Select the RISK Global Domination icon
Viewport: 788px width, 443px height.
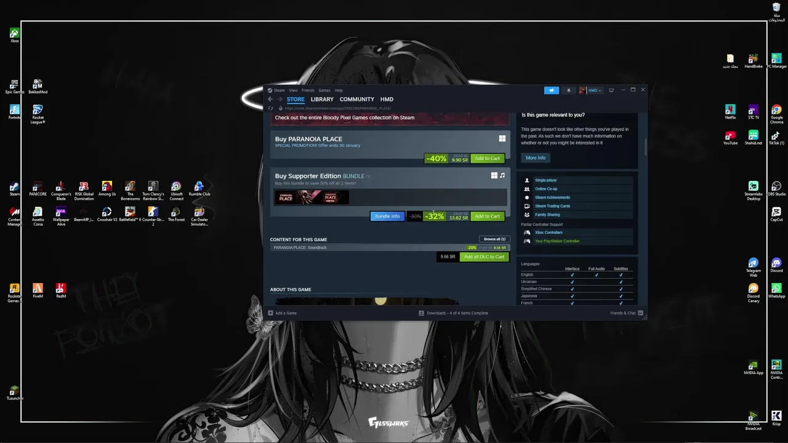point(84,191)
